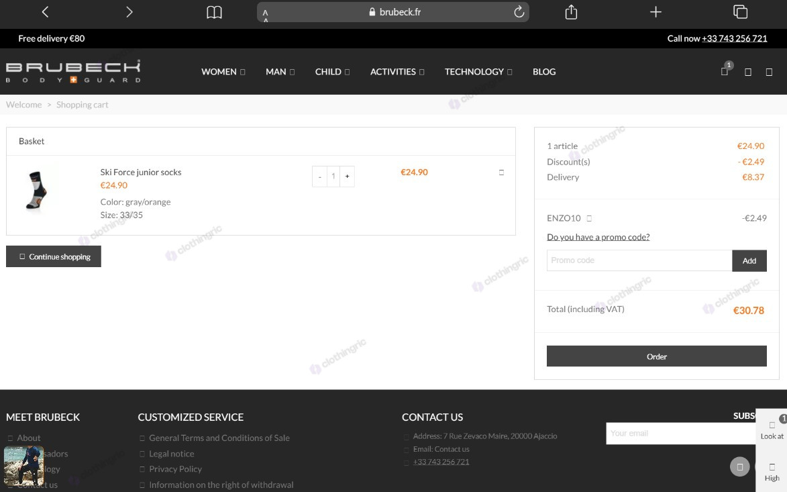Click the Delivery cost €8.37
This screenshot has height=492, width=787.
pos(753,177)
